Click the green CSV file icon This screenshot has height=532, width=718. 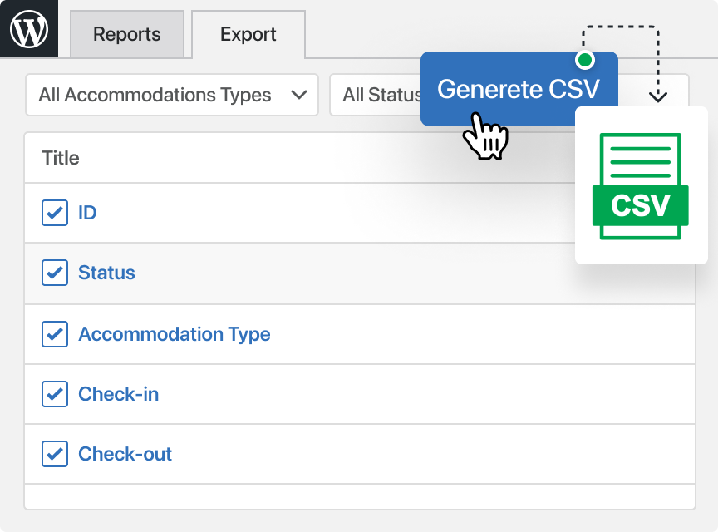(641, 187)
